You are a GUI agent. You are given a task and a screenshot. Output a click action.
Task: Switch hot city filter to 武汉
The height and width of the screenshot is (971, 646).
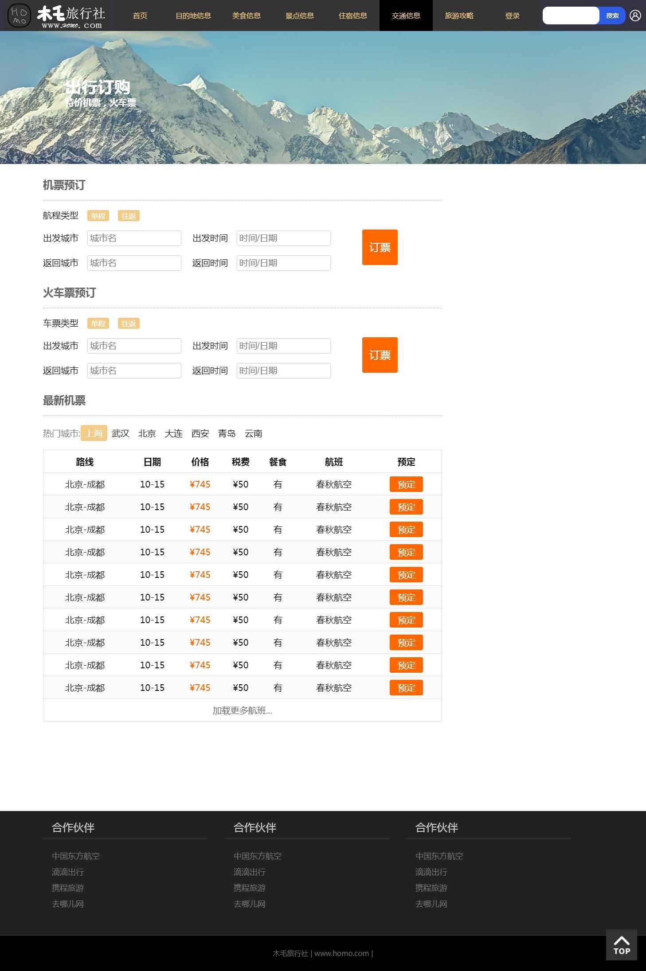point(121,433)
